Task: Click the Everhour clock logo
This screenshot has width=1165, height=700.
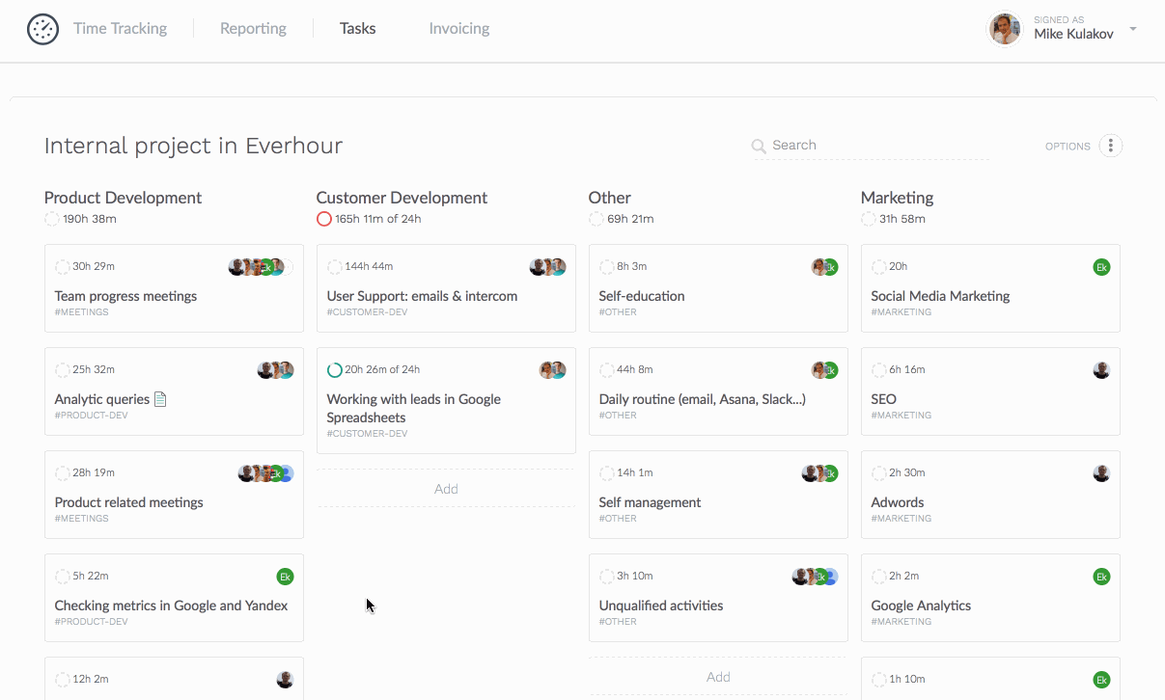Action: click(x=42, y=29)
